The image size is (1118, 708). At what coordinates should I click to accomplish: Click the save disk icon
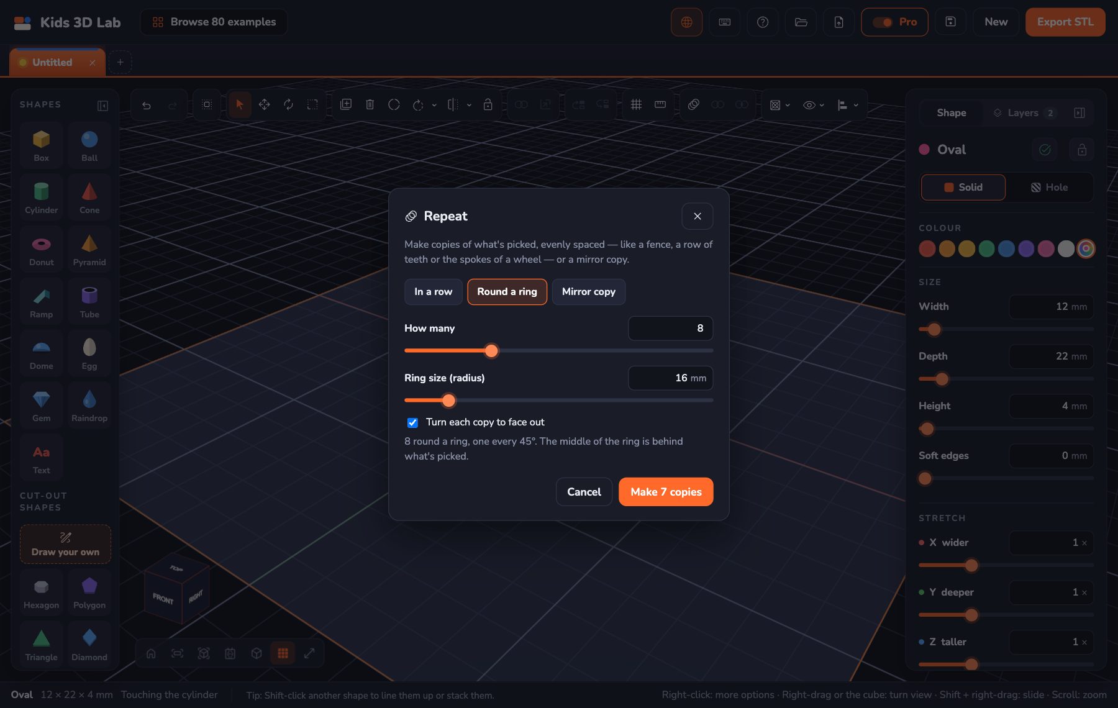(950, 22)
